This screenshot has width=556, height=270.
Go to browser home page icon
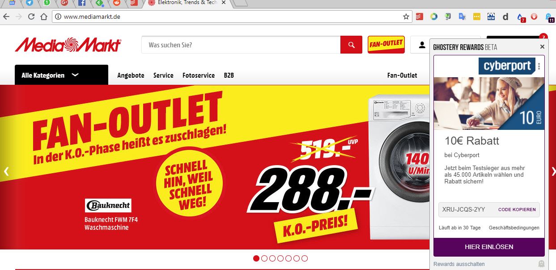[44, 17]
